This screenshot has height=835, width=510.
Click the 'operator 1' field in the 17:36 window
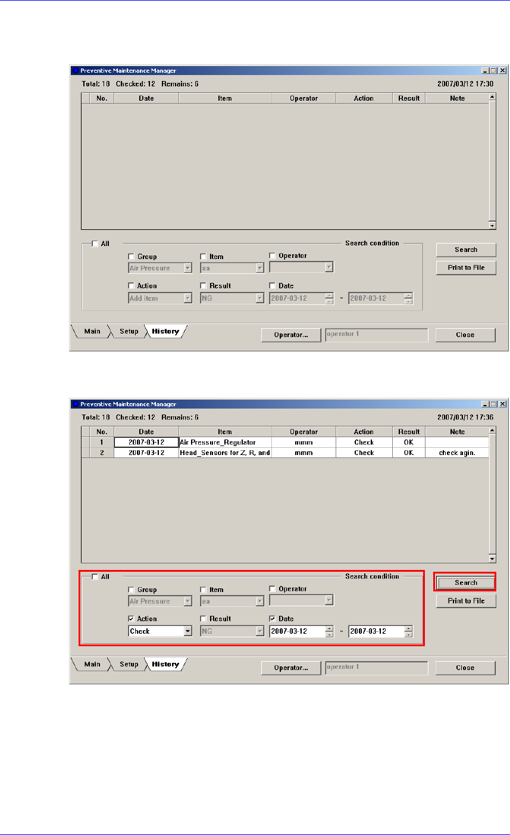376,668
